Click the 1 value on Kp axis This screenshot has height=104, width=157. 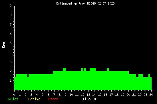tap(11, 80)
